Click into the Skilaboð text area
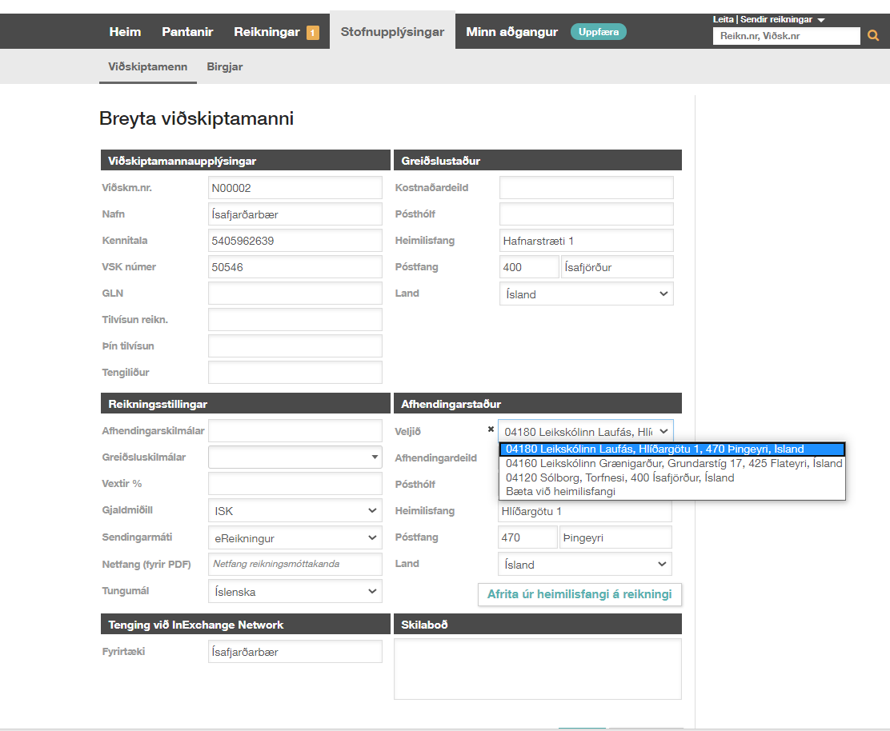This screenshot has height=731, width=890. click(537, 669)
